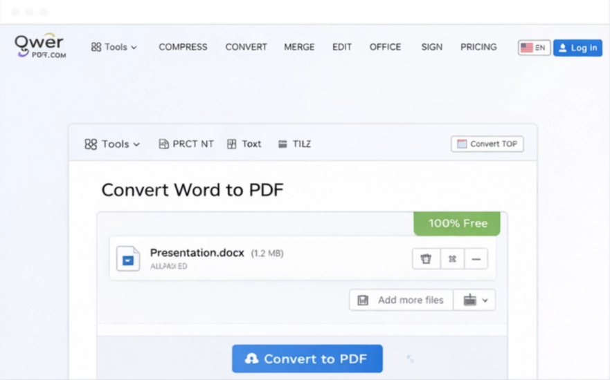Go to the PRICING page

pos(478,47)
